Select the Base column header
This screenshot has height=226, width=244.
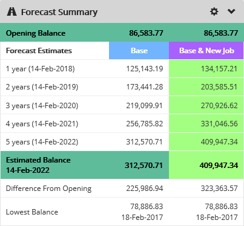pos(139,51)
